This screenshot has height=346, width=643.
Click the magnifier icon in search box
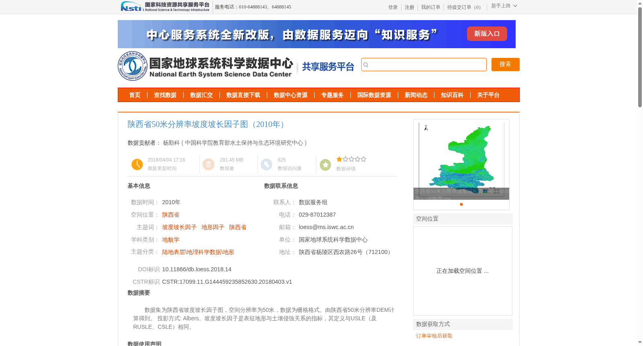point(366,65)
